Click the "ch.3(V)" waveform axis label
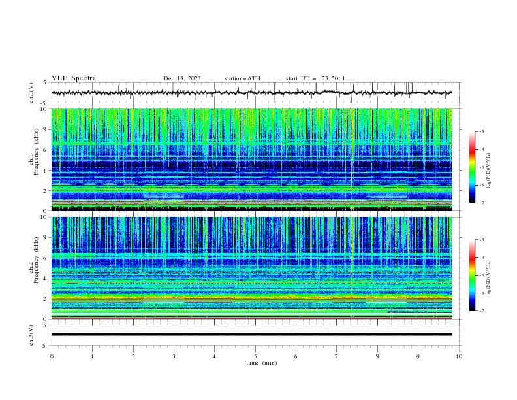 [31, 335]
